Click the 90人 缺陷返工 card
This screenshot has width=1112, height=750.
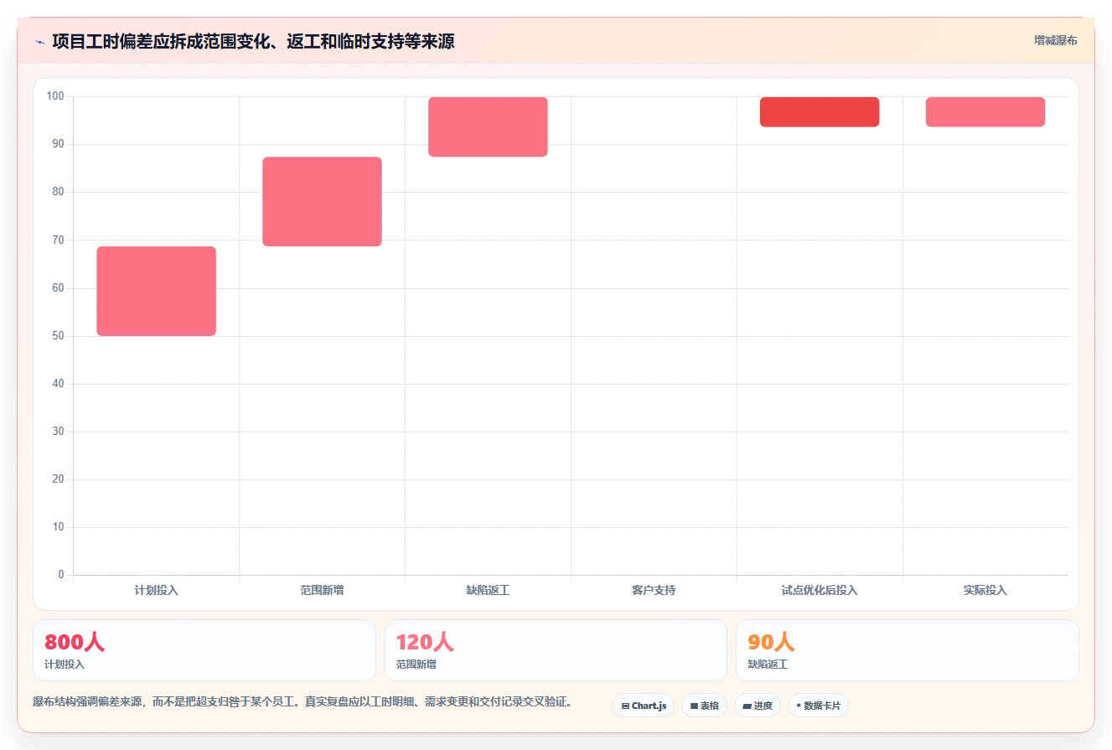(908, 650)
